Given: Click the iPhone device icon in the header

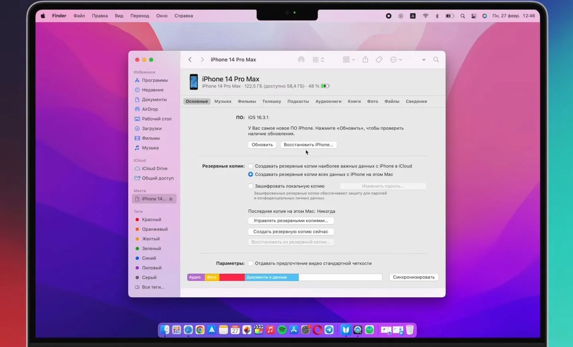Looking at the screenshot, I should point(194,82).
